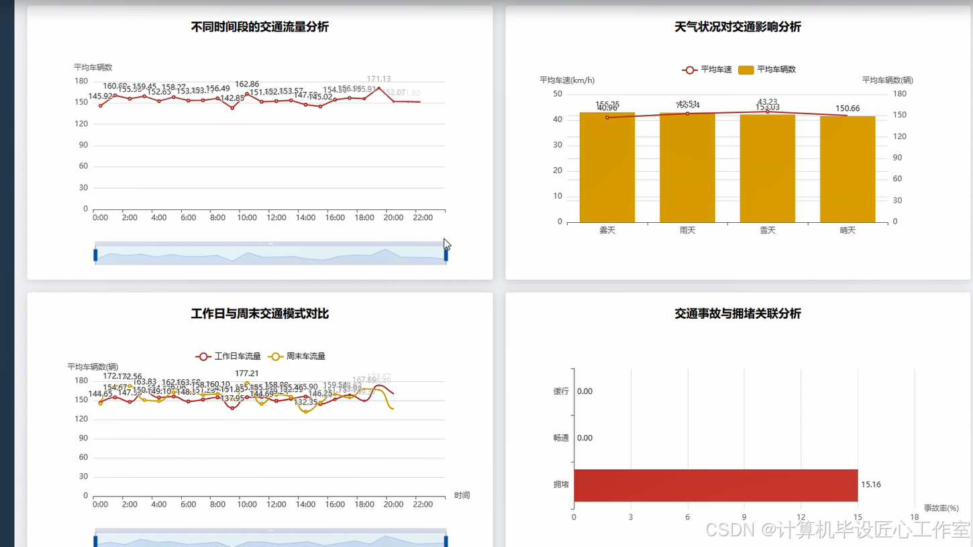Click the 畅通 y-axis category label

coord(561,438)
